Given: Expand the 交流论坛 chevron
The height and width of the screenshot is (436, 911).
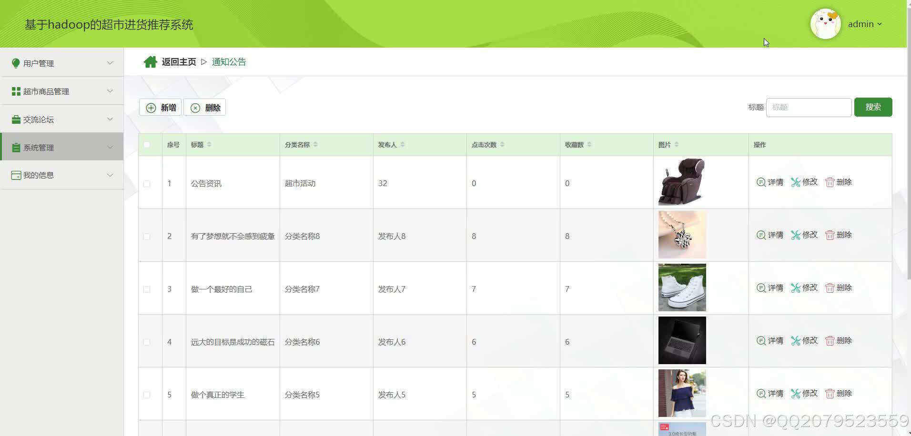Looking at the screenshot, I should pyautogui.click(x=110, y=119).
